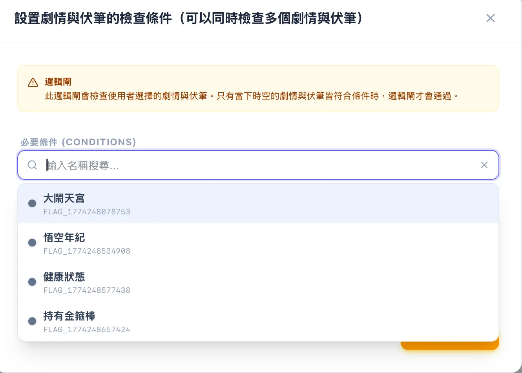Image resolution: width=522 pixels, height=373 pixels.
Task: Close the 設置劇情與伏筆的檢查條件 dialog
Action: pos(490,18)
